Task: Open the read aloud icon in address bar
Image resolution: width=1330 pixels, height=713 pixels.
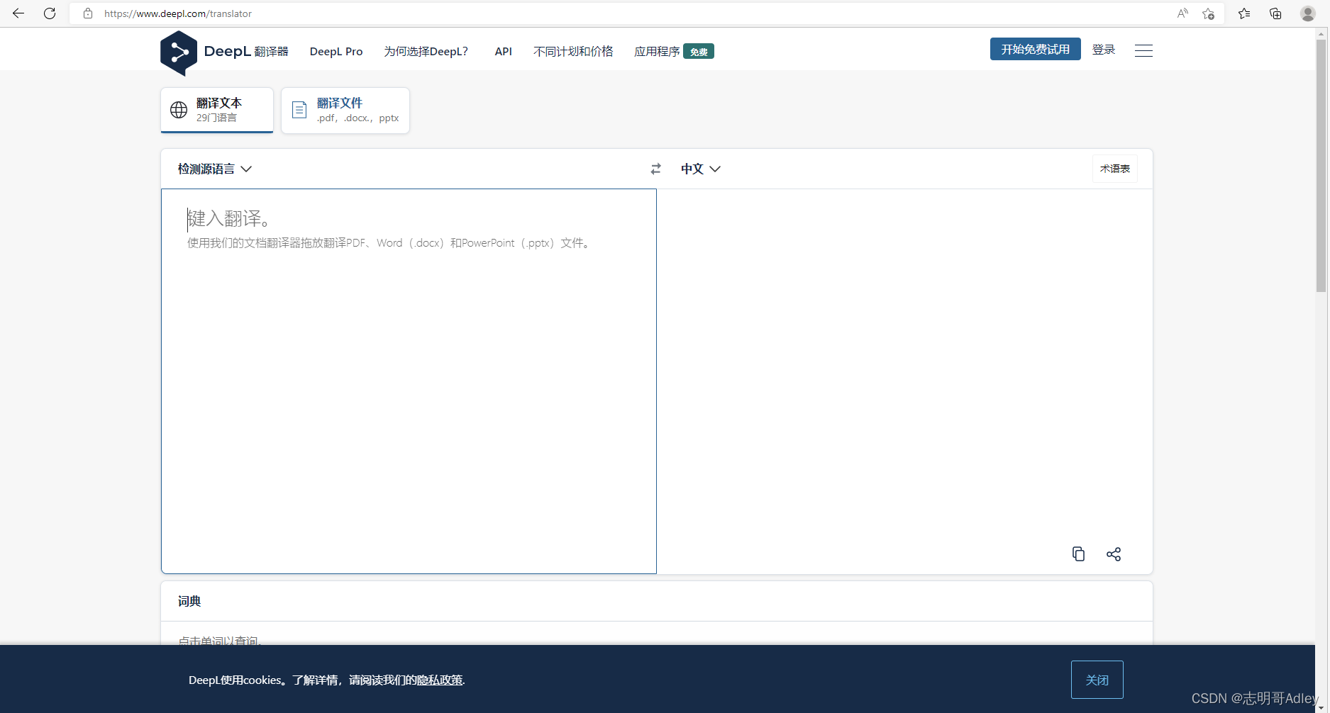Action: [x=1182, y=13]
